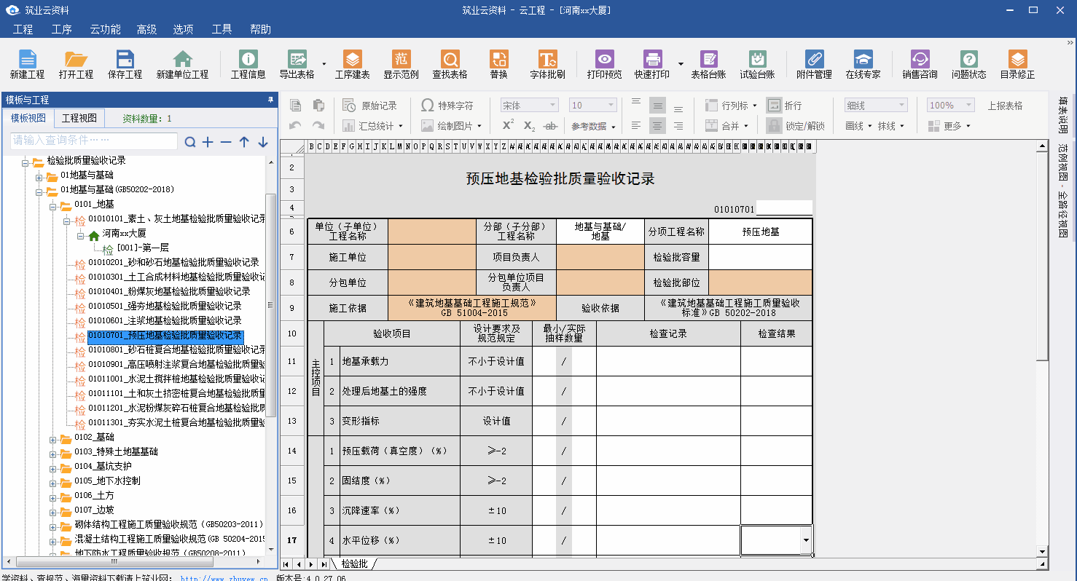
Task: Expand the 0102_基础 tree folder
Action: coord(53,438)
